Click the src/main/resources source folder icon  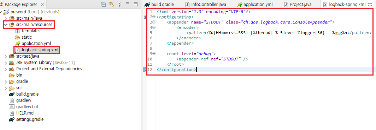pyautogui.click(x=12, y=25)
